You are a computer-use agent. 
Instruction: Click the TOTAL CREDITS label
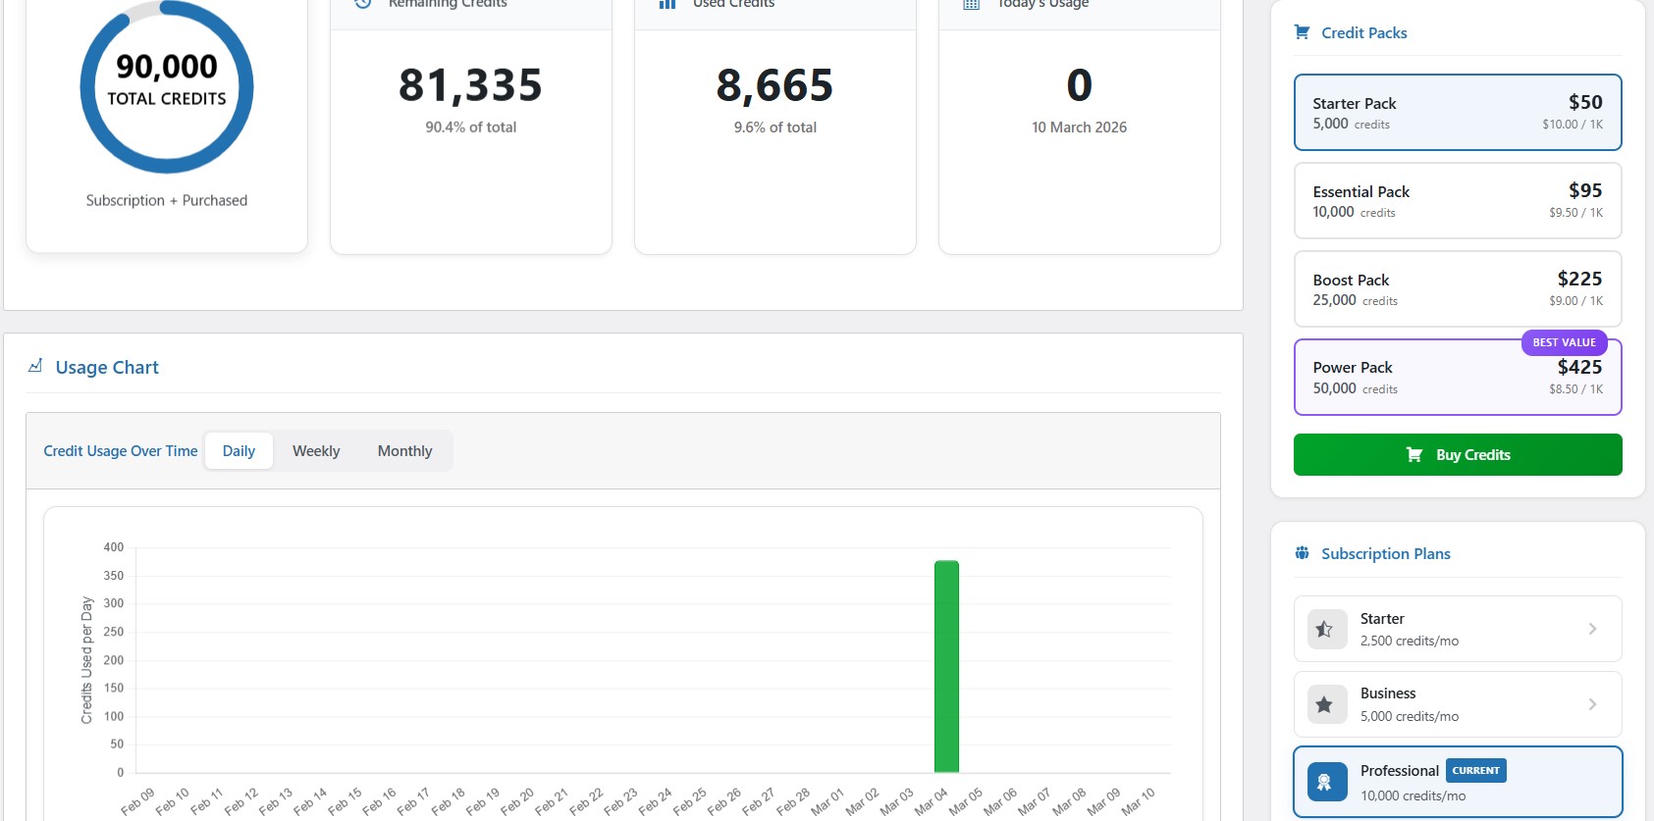coord(167,99)
